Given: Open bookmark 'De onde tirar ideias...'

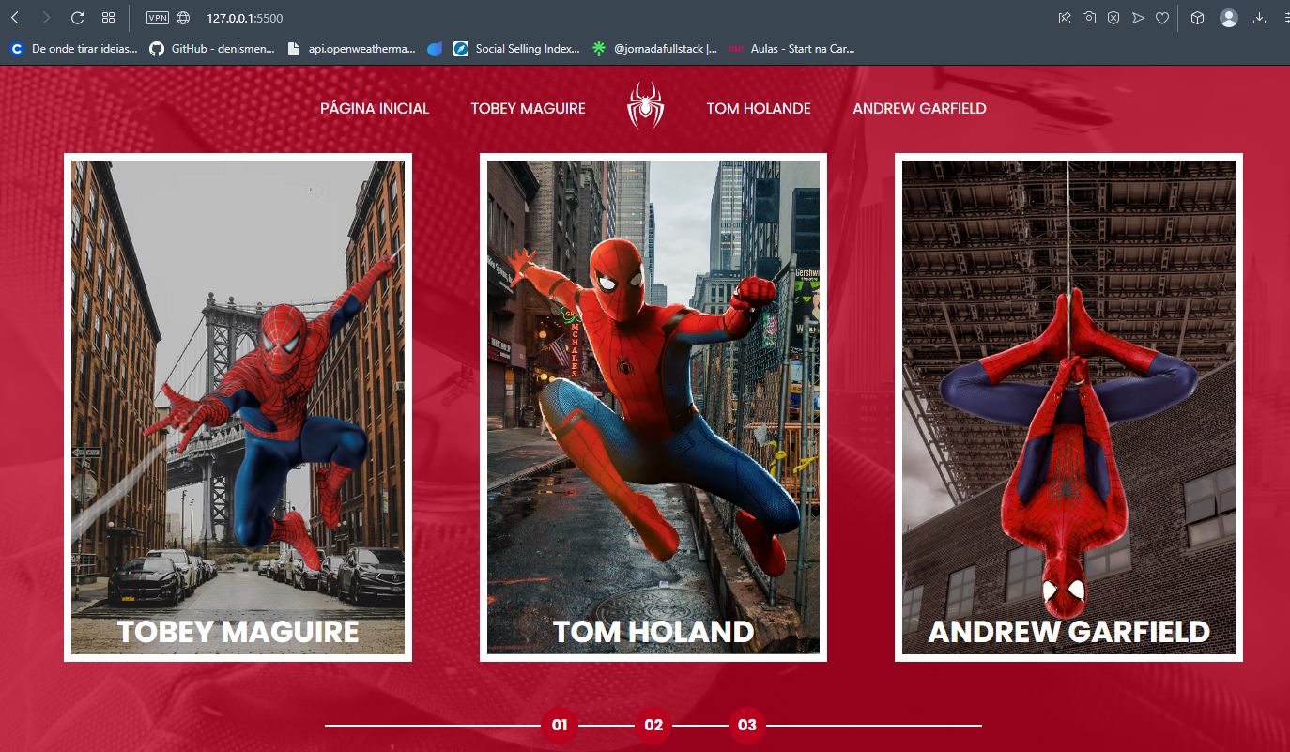Looking at the screenshot, I should click(74, 49).
